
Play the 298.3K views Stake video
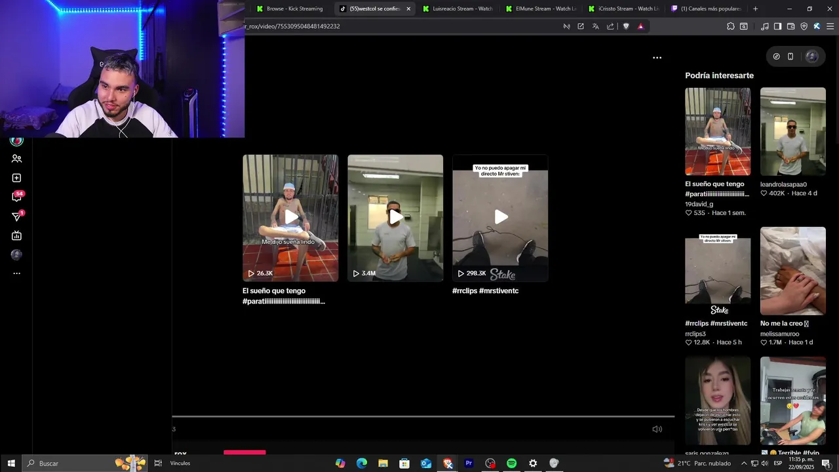pyautogui.click(x=500, y=218)
